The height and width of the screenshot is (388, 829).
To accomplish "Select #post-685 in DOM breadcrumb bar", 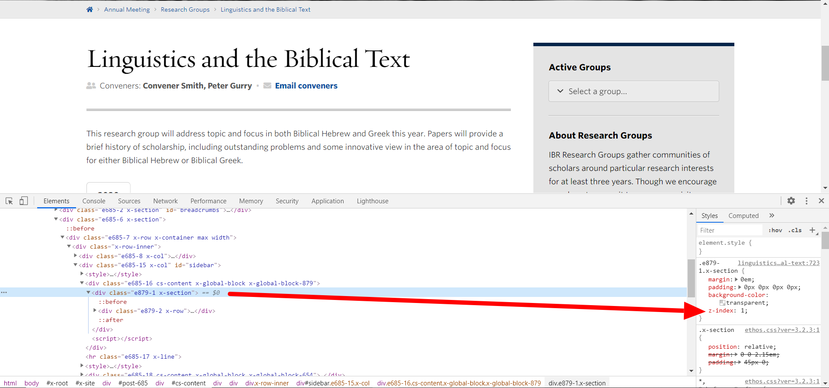I will click(x=133, y=383).
